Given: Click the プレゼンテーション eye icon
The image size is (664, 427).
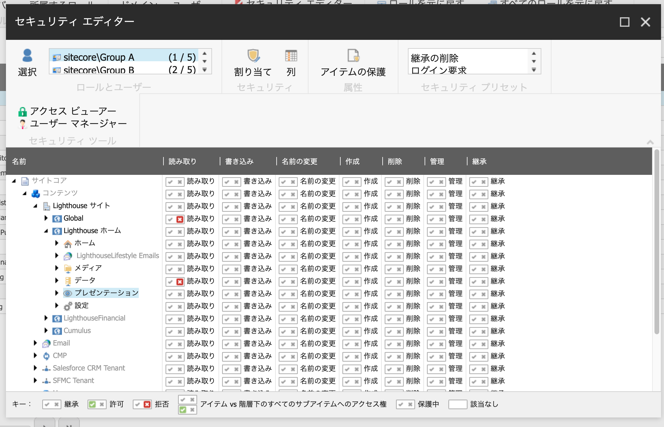Looking at the screenshot, I should tap(68, 293).
